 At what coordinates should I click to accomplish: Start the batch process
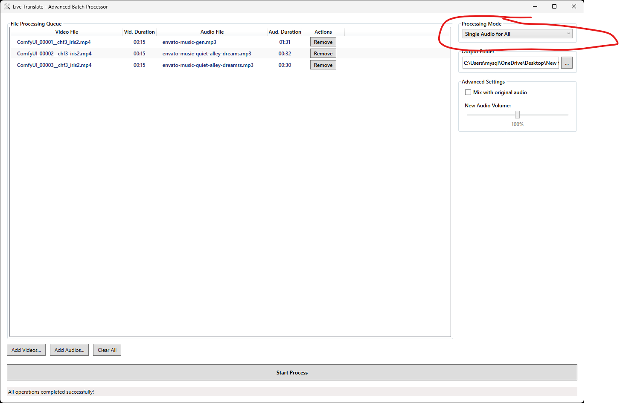(x=292, y=373)
